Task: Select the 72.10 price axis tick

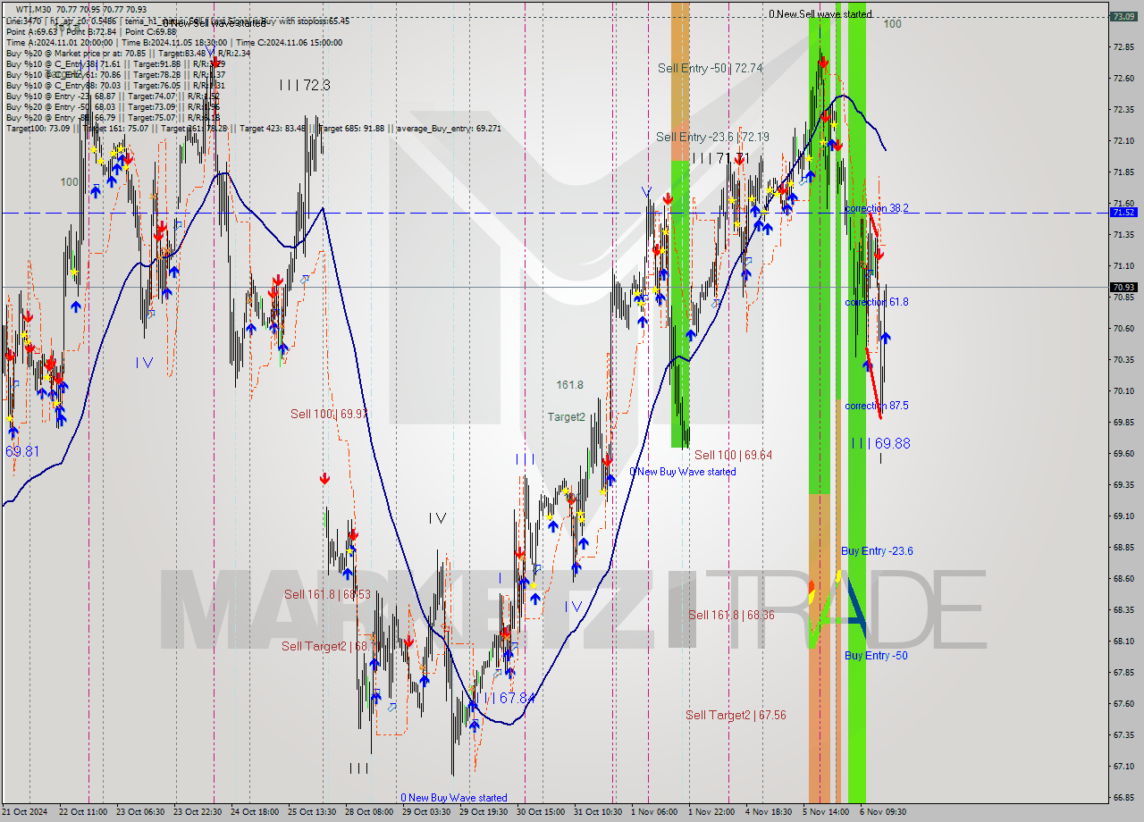Action: (x=1124, y=141)
